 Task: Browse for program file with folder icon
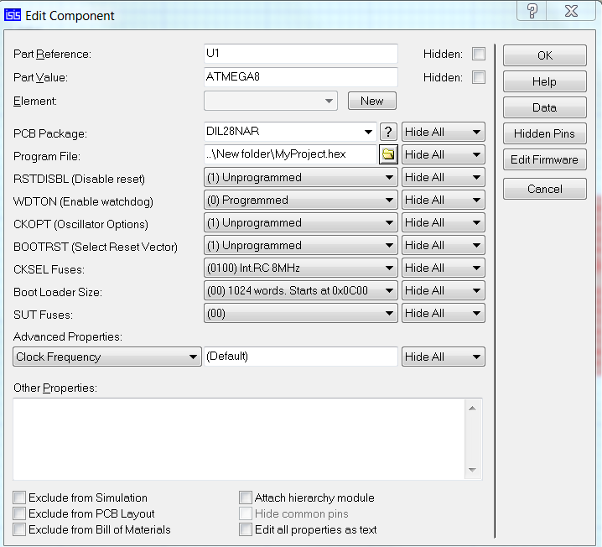(x=388, y=154)
